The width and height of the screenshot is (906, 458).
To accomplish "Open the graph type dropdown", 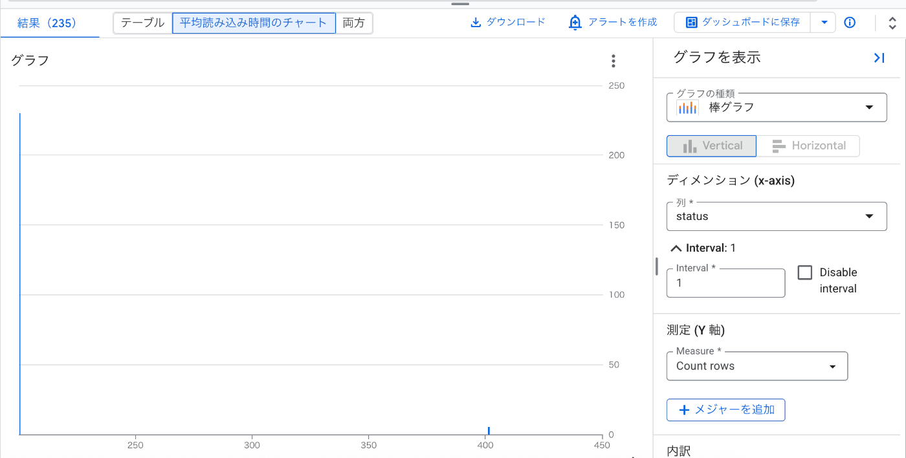I will coord(868,107).
